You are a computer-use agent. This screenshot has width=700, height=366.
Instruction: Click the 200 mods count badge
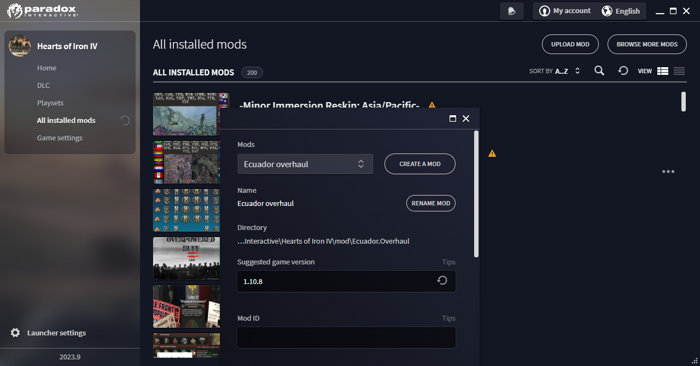252,73
